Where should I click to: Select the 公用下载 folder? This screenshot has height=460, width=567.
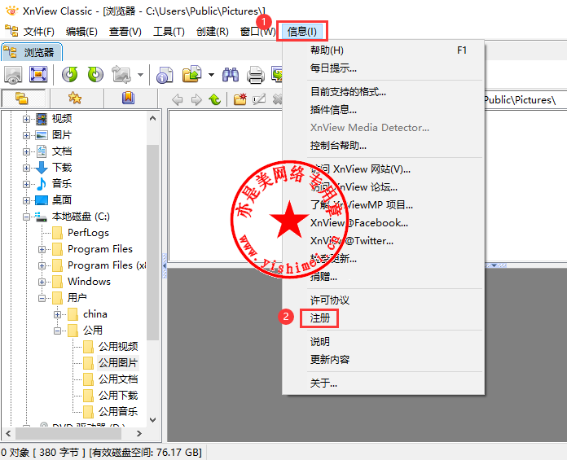[x=118, y=396]
